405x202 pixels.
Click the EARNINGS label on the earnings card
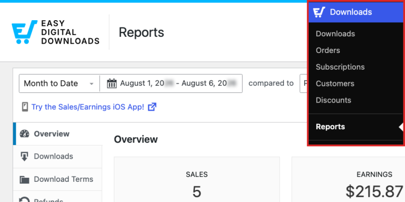click(x=374, y=174)
